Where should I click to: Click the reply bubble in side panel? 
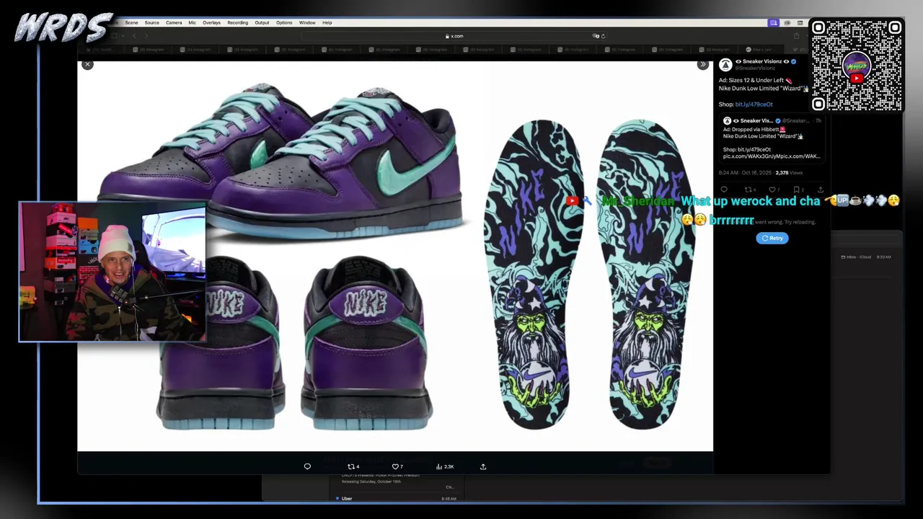[x=724, y=190]
